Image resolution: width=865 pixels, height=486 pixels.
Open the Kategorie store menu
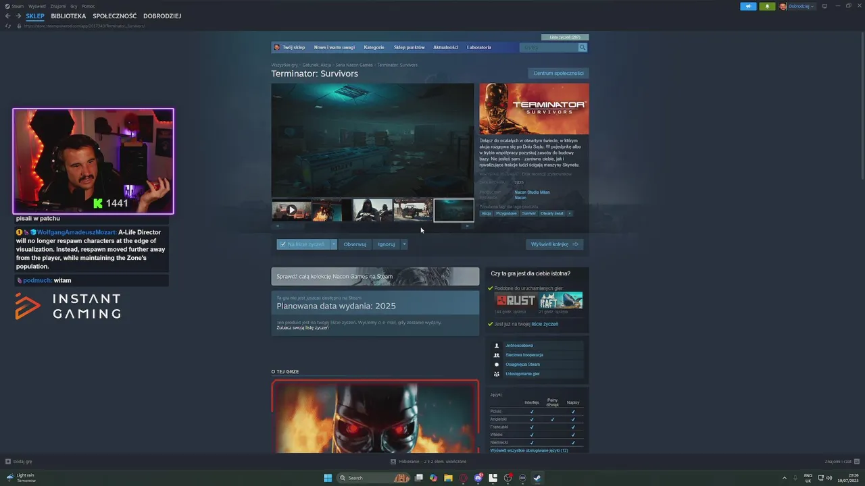(374, 47)
